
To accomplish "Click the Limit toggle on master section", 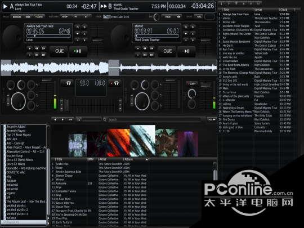I will [x=192, y=83].
